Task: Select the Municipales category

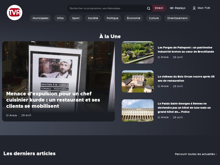Action: (40, 18)
